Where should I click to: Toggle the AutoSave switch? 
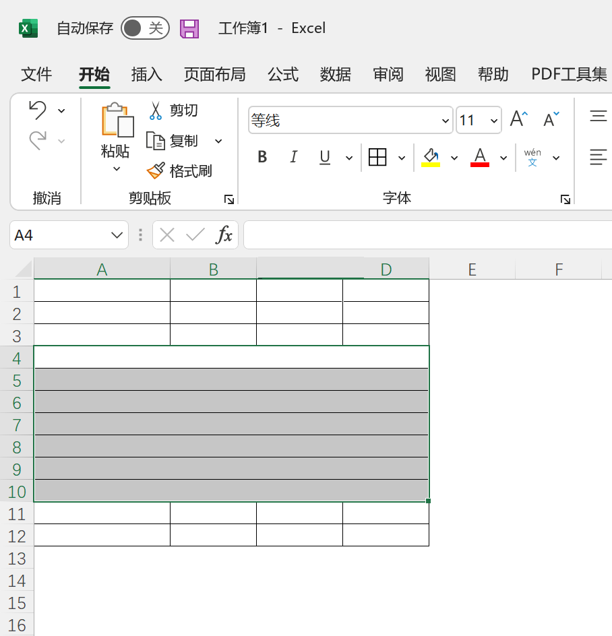pos(145,28)
